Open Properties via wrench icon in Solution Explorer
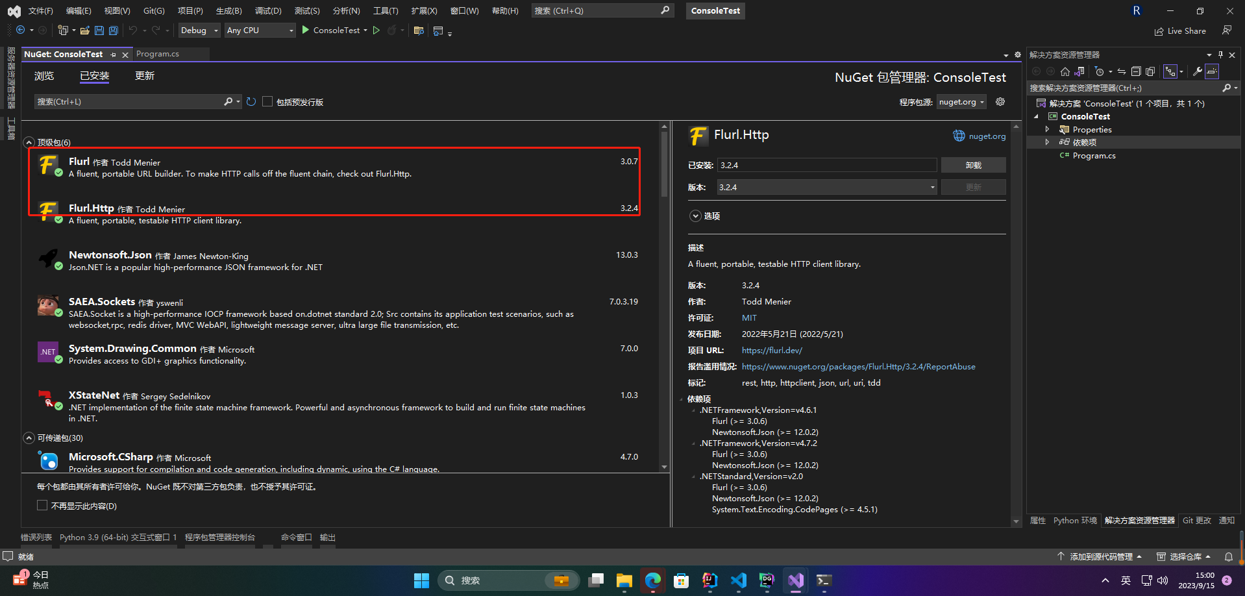This screenshot has height=596, width=1245. tap(1196, 71)
